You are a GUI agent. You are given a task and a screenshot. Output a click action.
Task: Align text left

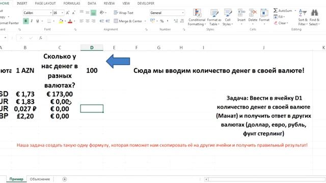click(81, 21)
